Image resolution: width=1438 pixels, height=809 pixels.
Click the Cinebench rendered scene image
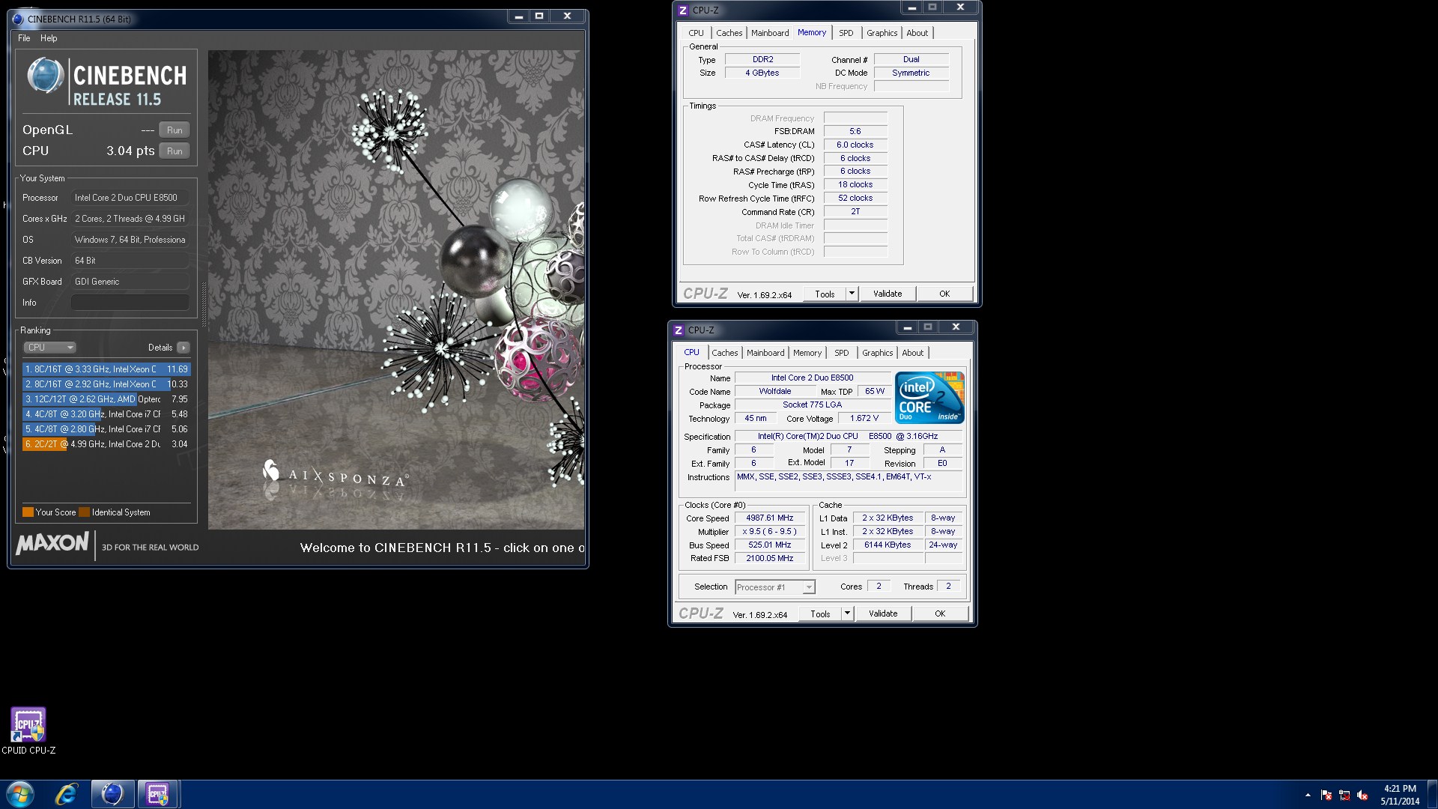[x=395, y=290]
